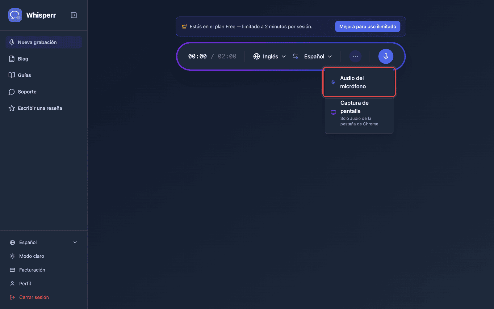Open Facturación settings
Screen dimensions: 494x309
44,270
